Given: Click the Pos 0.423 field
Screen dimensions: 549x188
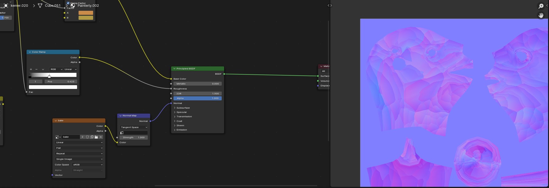Looking at the screenshot, I should click(60, 81).
